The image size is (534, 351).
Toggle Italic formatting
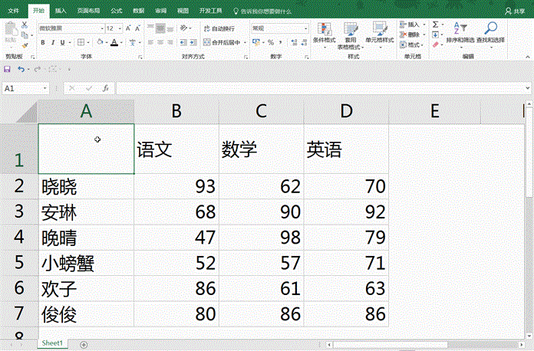[53, 42]
